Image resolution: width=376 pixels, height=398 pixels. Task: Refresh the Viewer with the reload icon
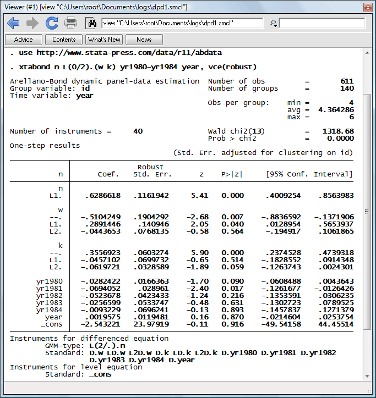tap(52, 23)
